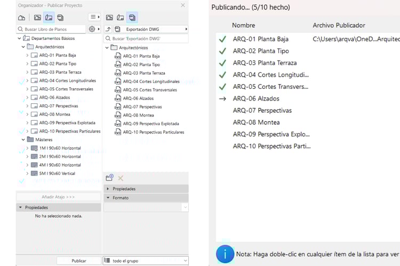Select ARQ-04 Cortes Longitudinales in left tree
Viewport: 400px width, 266px height.
pos(68,80)
